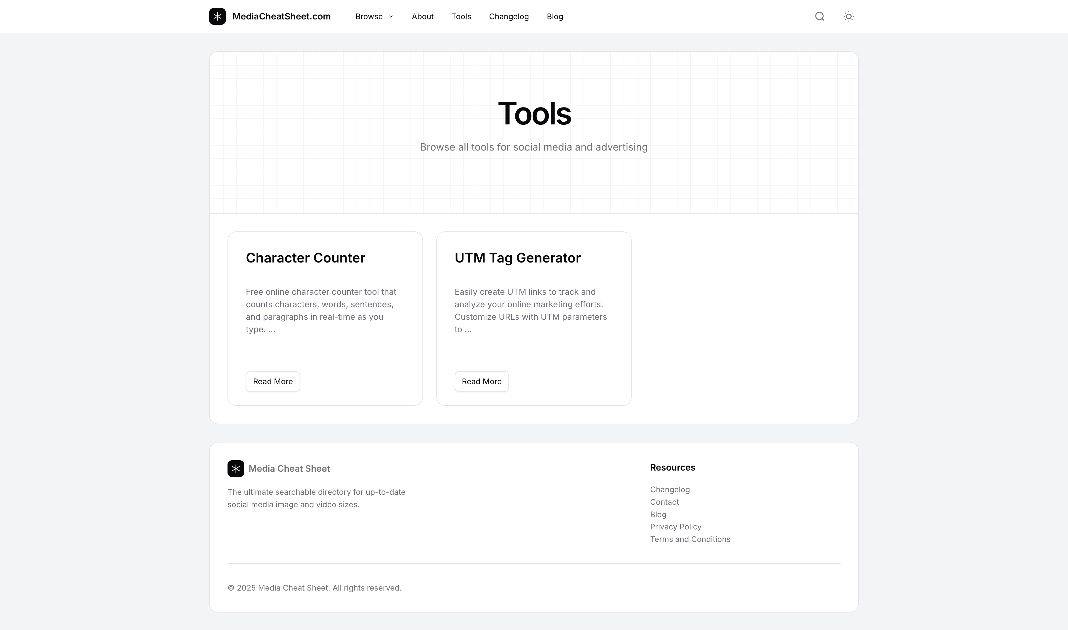Go to Tools in the navigation bar
Viewport: 1068px width, 630px height.
pos(461,17)
